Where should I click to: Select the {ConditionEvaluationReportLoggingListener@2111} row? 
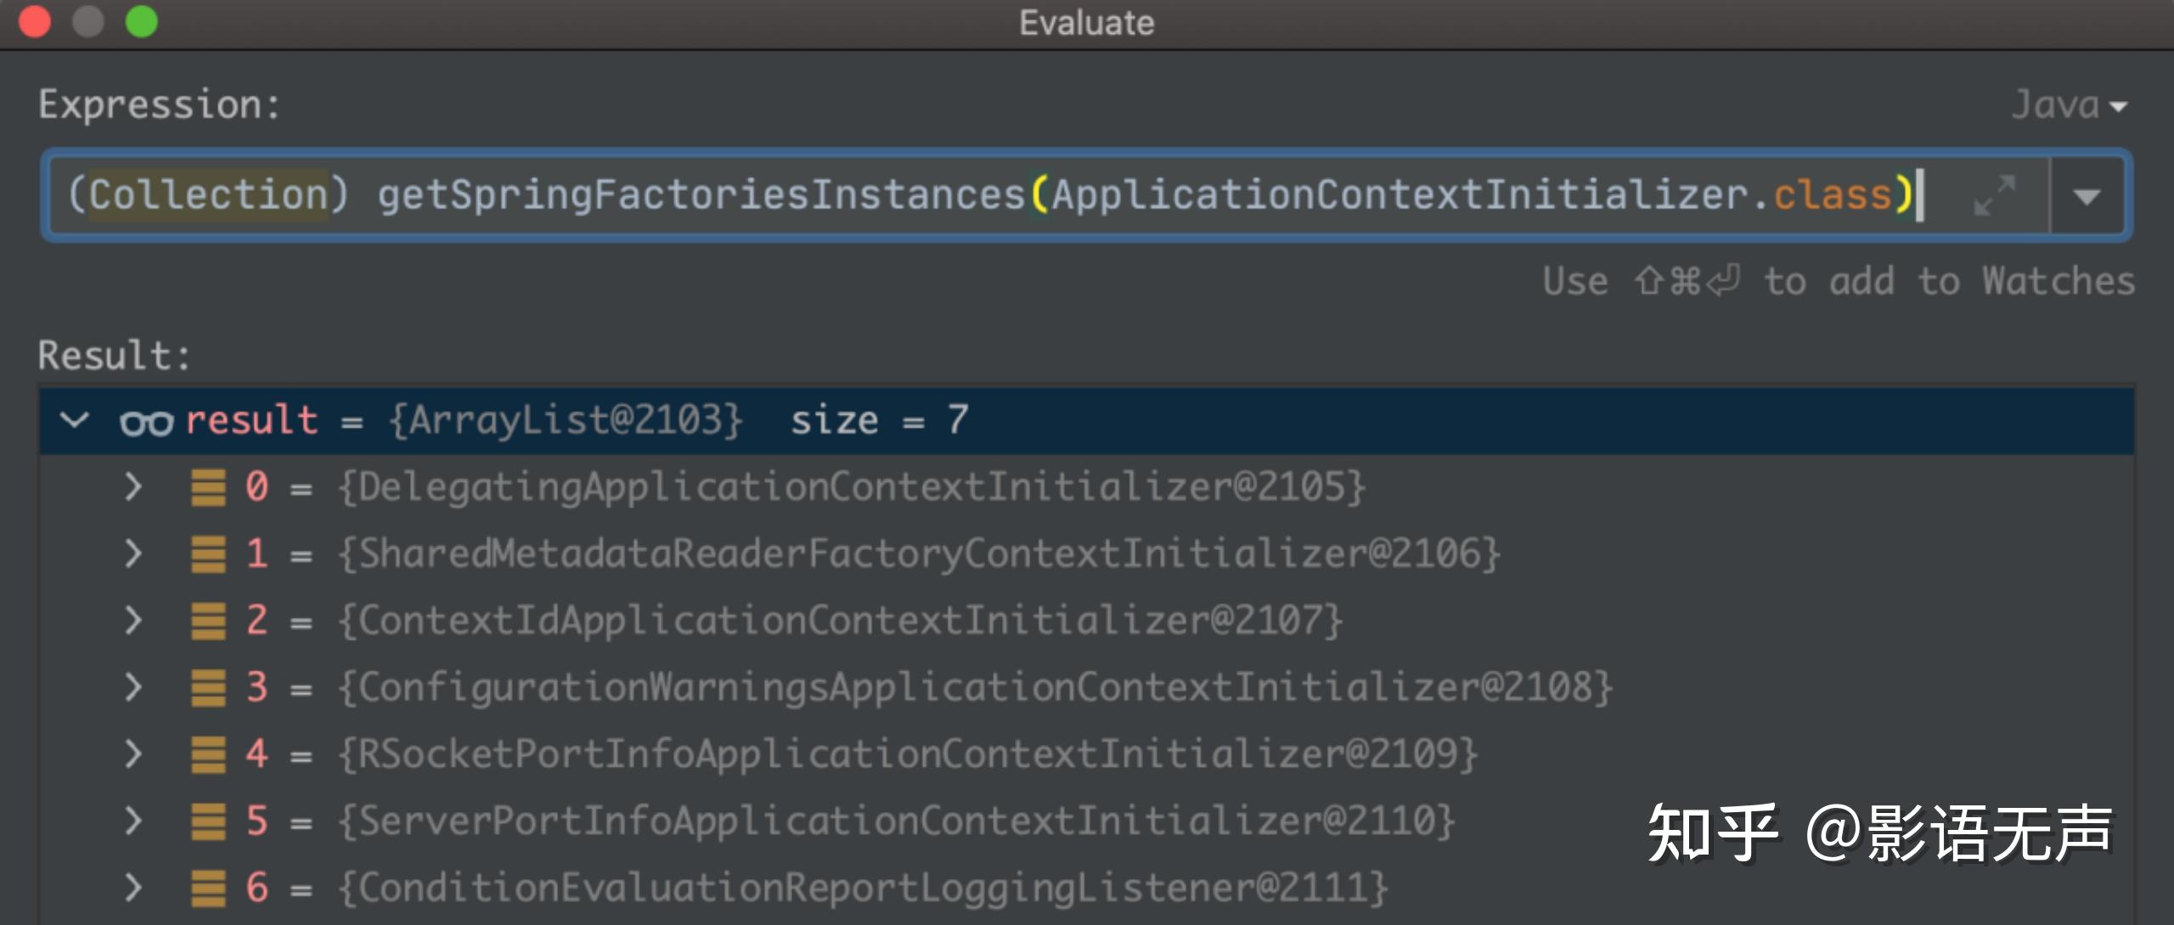tap(1087, 888)
